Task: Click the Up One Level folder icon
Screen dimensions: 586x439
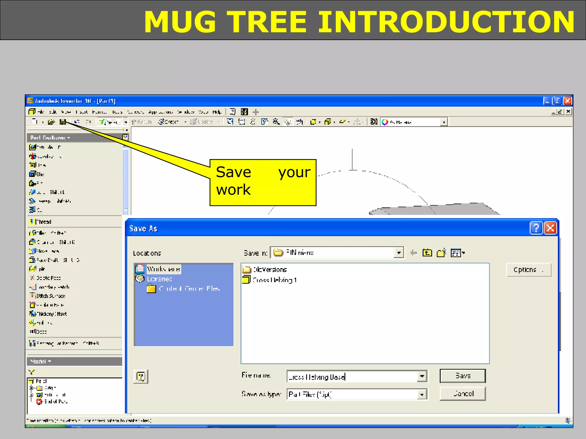Action: pos(427,253)
